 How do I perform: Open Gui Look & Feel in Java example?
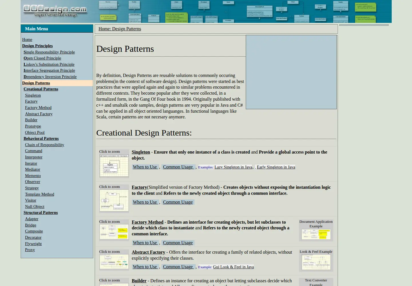pyautogui.click(x=233, y=267)
